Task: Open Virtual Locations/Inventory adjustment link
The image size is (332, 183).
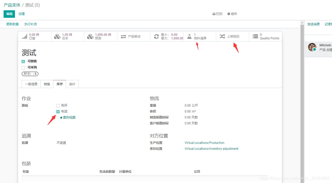Action: pyautogui.click(x=211, y=149)
